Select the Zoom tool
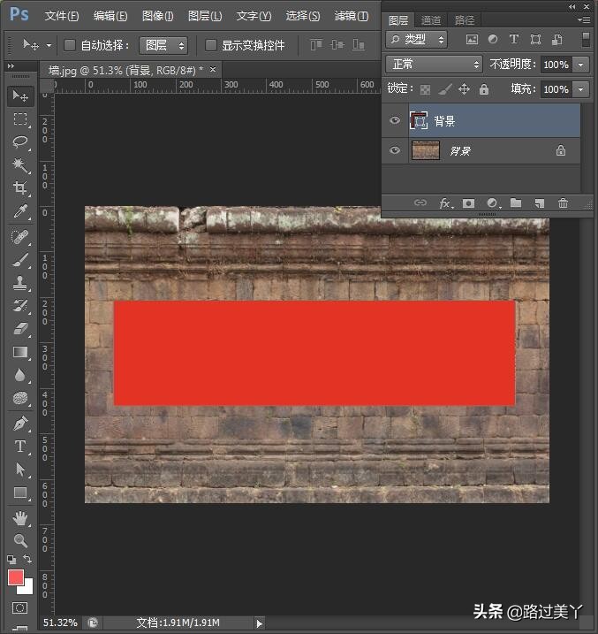598x634 pixels. click(20, 540)
